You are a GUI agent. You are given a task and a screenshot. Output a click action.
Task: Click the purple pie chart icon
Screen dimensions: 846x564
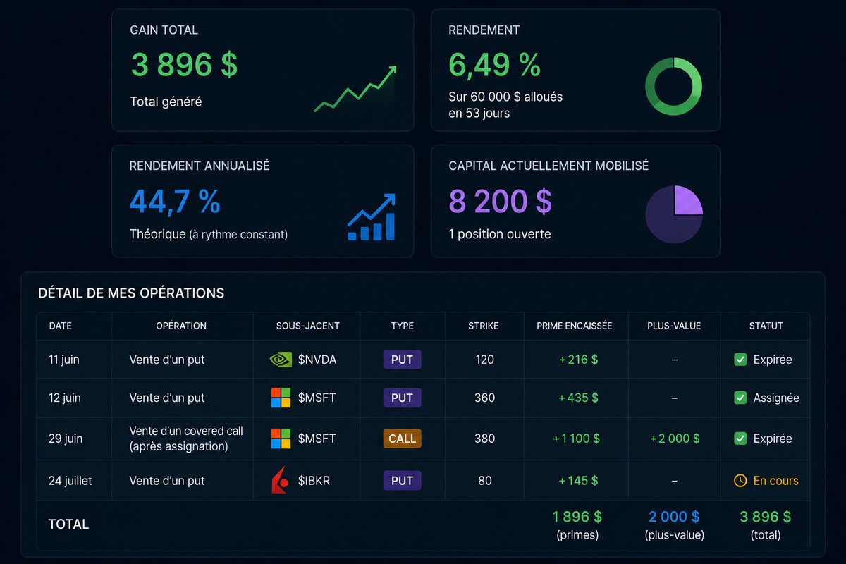coord(674,214)
